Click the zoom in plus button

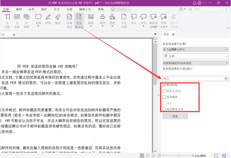click(193, 155)
